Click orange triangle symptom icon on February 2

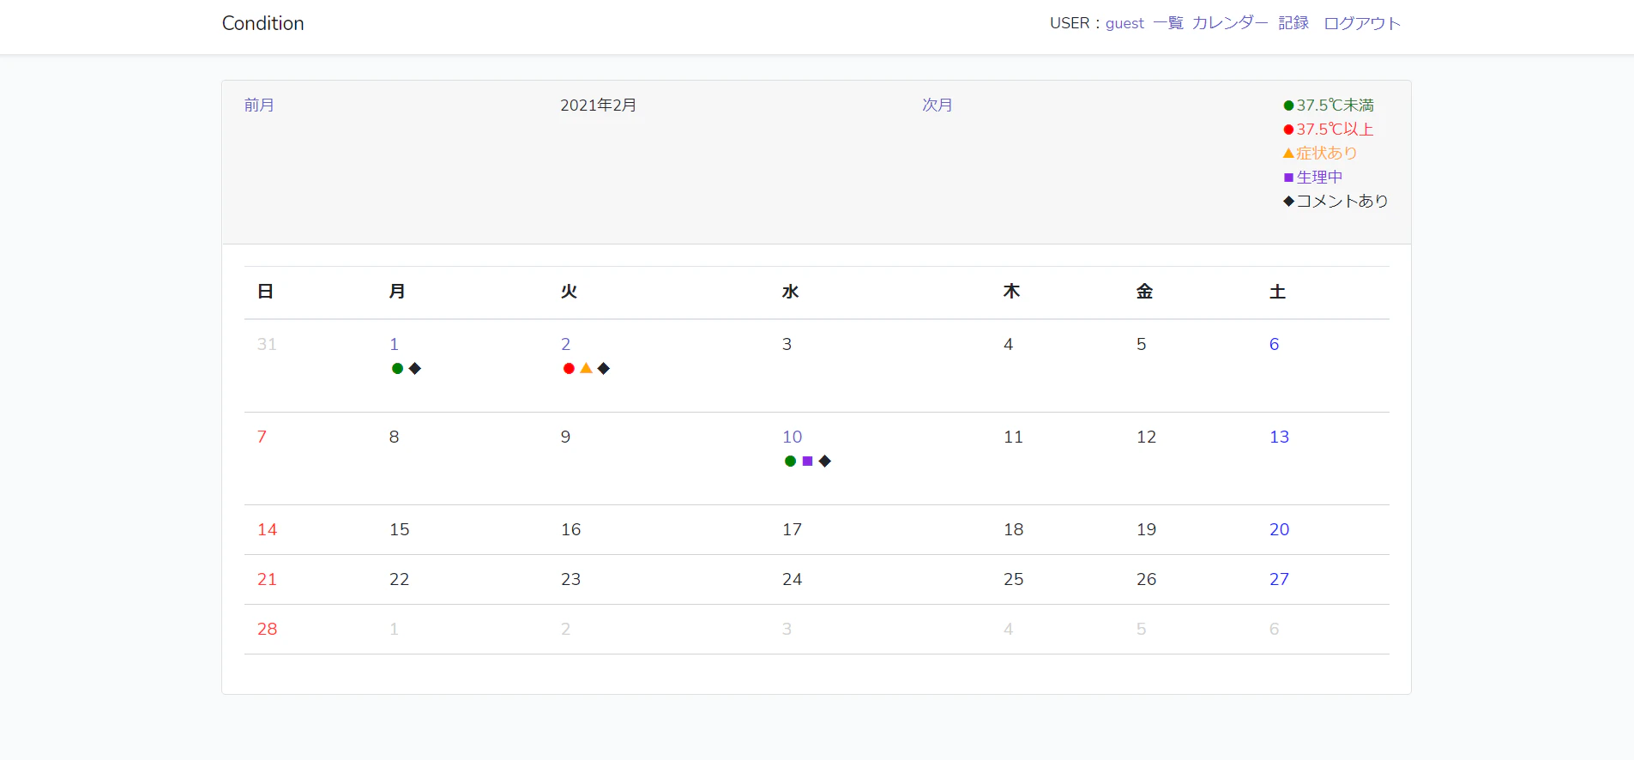click(x=586, y=368)
